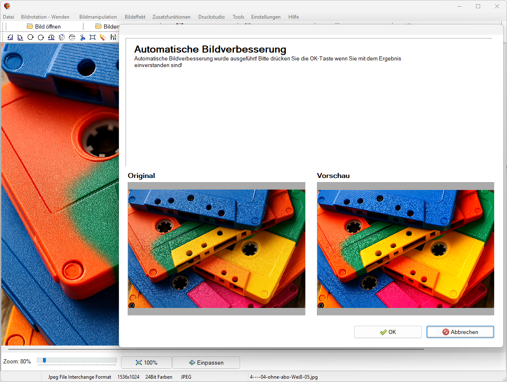Screen dimensions: 507x382
Task: Click the Vorschau preview image
Action: tap(405, 249)
